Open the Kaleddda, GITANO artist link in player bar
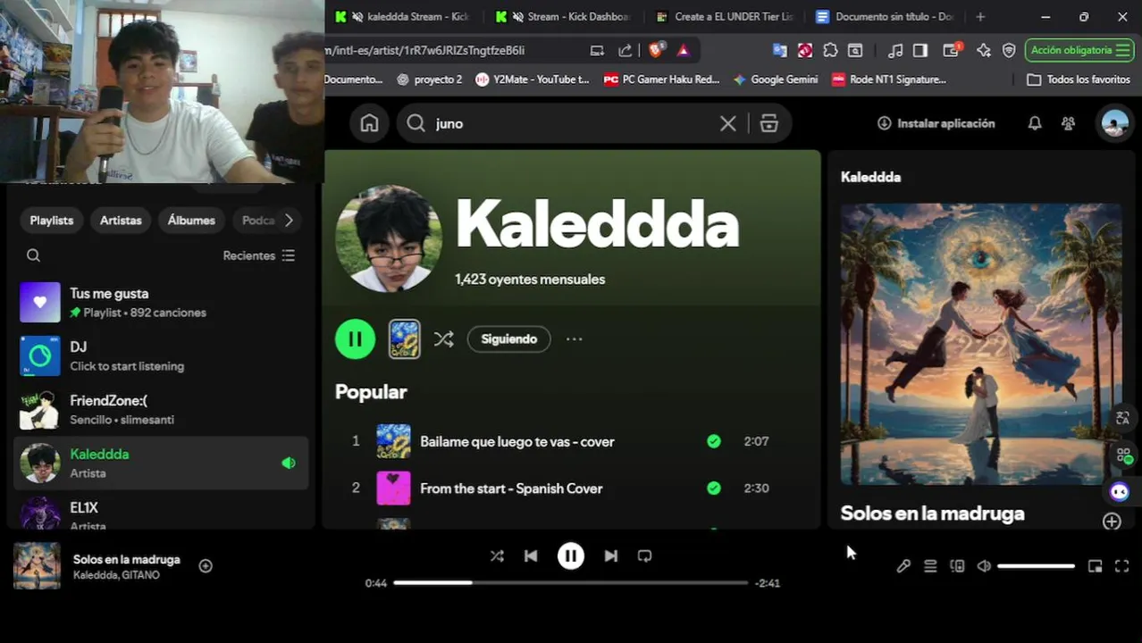This screenshot has width=1142, height=643. 116,575
